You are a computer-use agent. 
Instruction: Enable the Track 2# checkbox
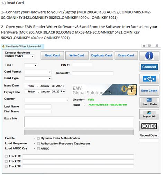6,161
